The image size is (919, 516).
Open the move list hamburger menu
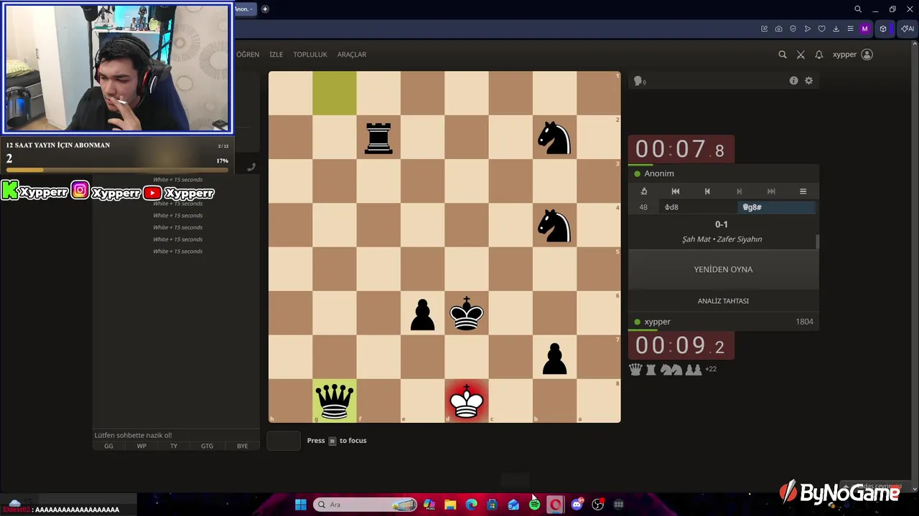803,191
